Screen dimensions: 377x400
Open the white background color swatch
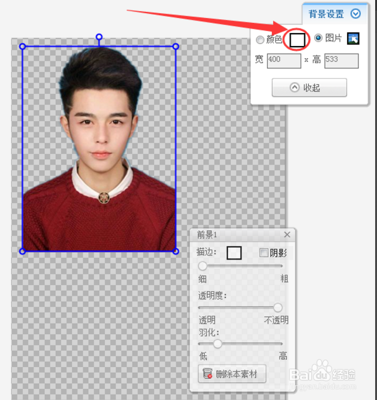297,40
